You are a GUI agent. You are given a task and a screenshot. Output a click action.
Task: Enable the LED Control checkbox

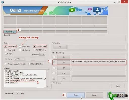pos(20,50)
